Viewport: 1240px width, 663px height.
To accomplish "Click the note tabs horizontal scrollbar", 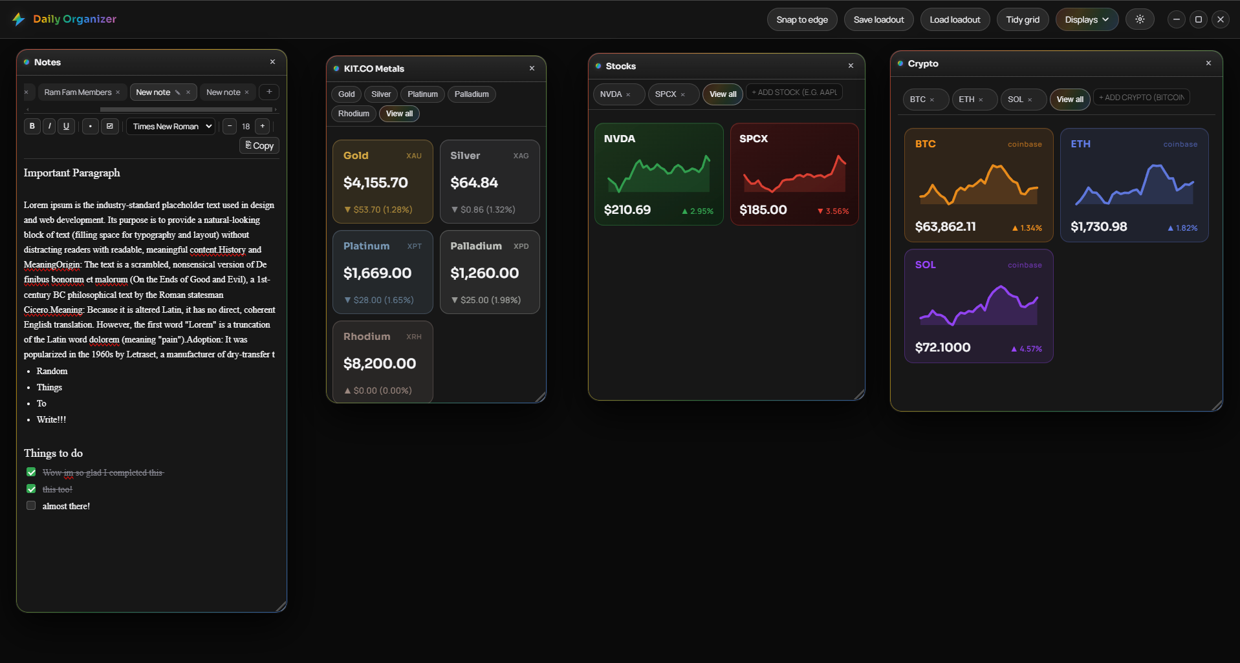I will click(x=186, y=109).
